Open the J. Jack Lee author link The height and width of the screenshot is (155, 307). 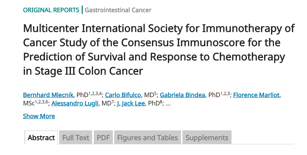coord(131,103)
